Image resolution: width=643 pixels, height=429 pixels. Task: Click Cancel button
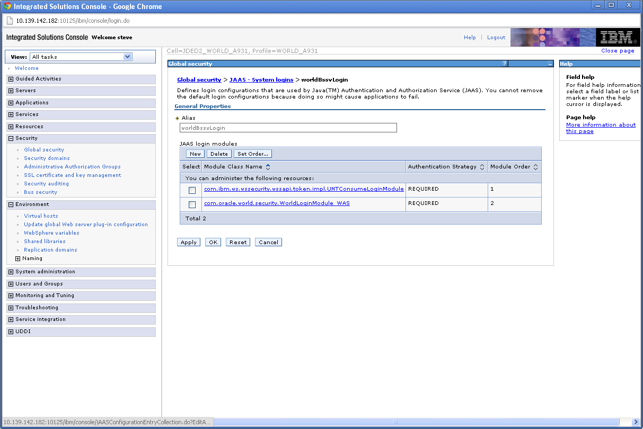click(x=268, y=243)
